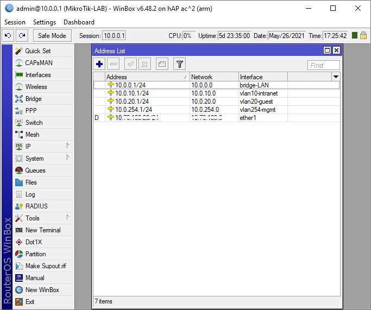Screen dimensions: 371x310
Task: Open Bridge in sidebar
Action: click(x=43, y=99)
